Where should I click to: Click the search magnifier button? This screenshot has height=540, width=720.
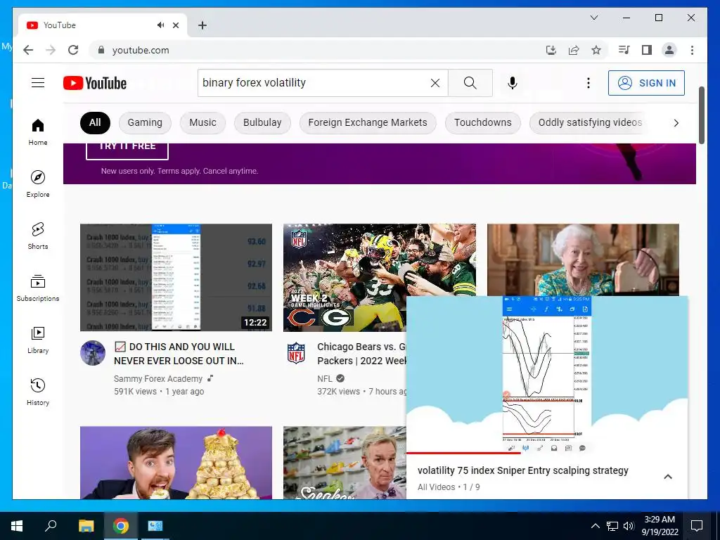[470, 83]
